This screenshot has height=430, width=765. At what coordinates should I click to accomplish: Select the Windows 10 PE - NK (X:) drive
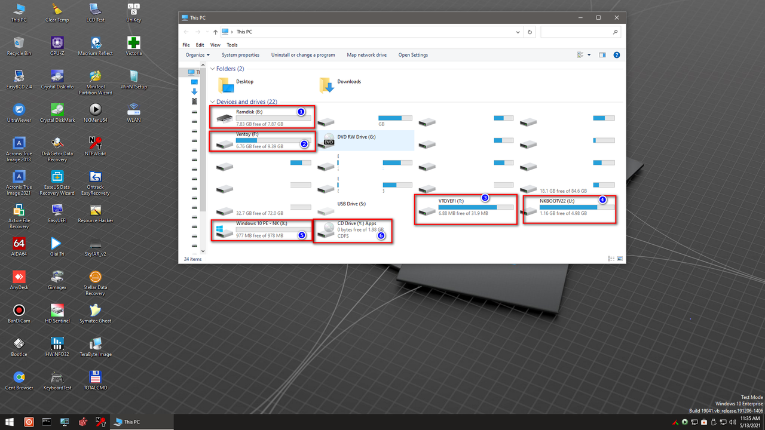(x=262, y=229)
